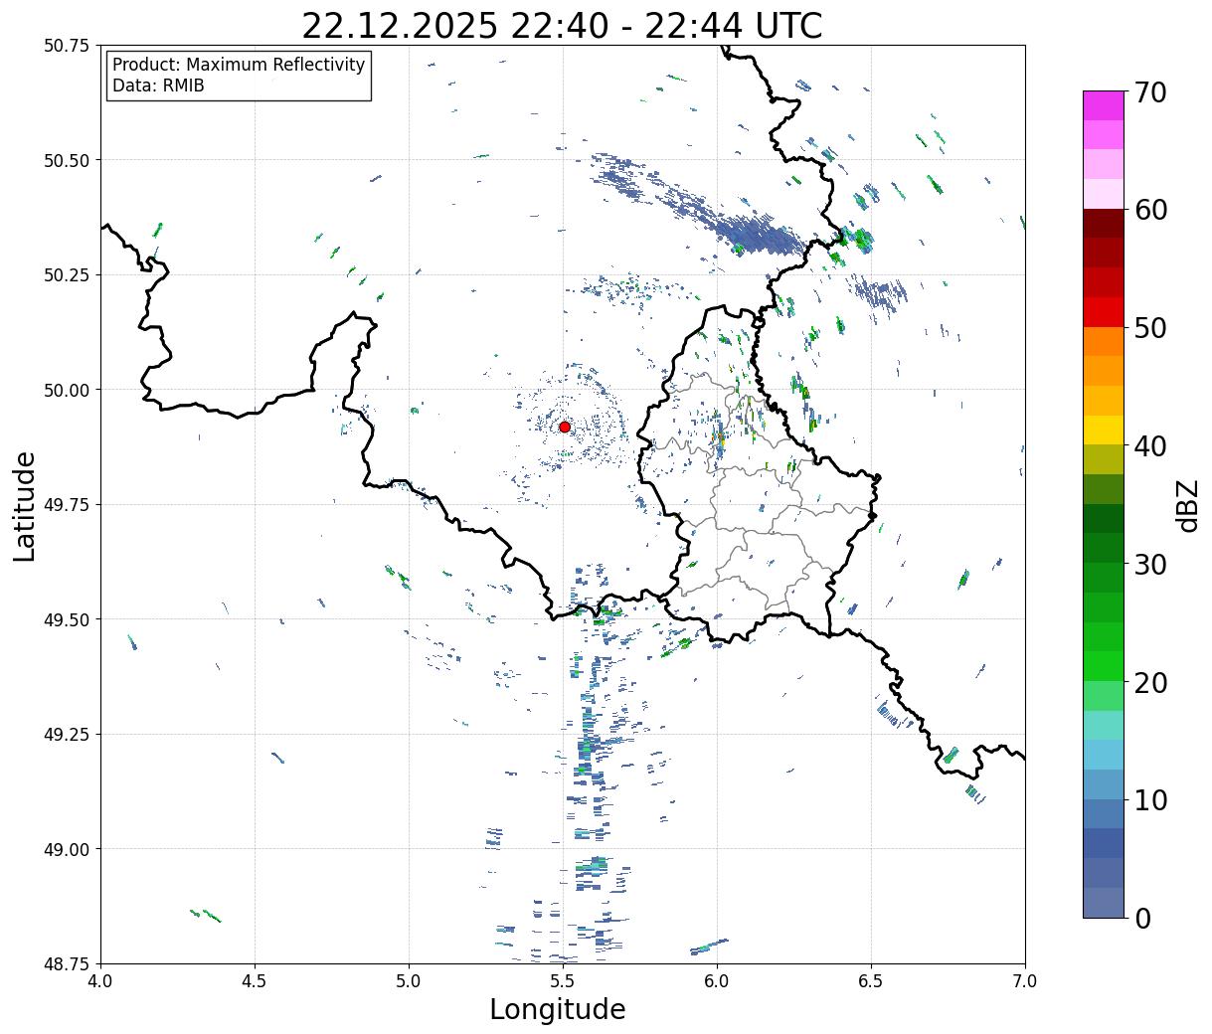Click the plot title with date and UTC time
Screen dimensions: 1212x1034
pyautogui.click(x=562, y=26)
